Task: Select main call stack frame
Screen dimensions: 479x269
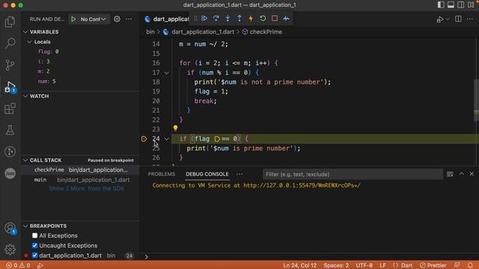Action: (80, 179)
